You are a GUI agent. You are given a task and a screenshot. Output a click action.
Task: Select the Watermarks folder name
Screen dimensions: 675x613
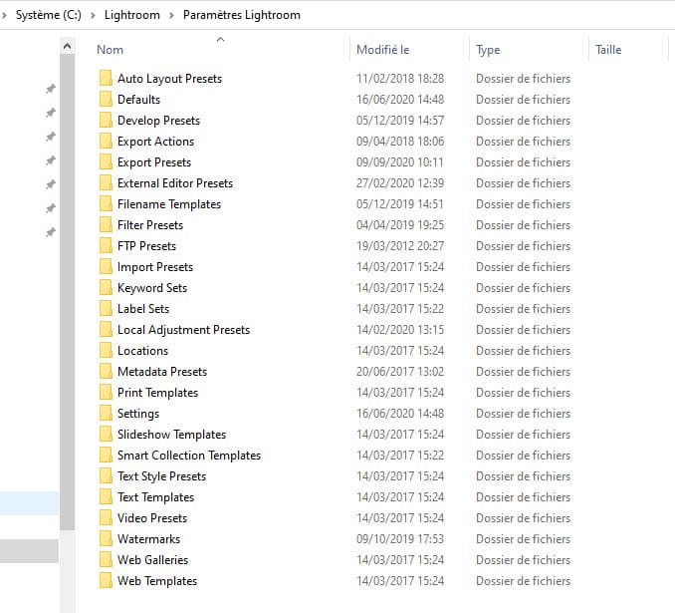coord(148,538)
